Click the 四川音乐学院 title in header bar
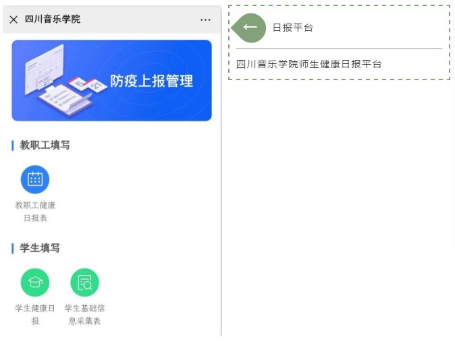 pos(53,19)
